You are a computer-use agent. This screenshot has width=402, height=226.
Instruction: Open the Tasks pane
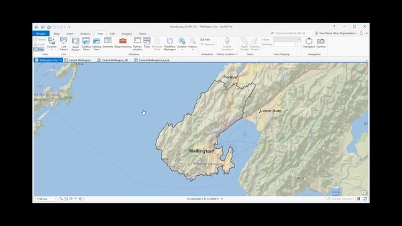click(147, 43)
